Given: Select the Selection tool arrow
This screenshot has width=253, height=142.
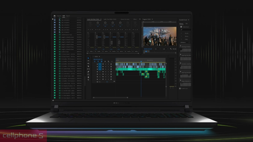Looking at the screenshot, I should point(88,58).
